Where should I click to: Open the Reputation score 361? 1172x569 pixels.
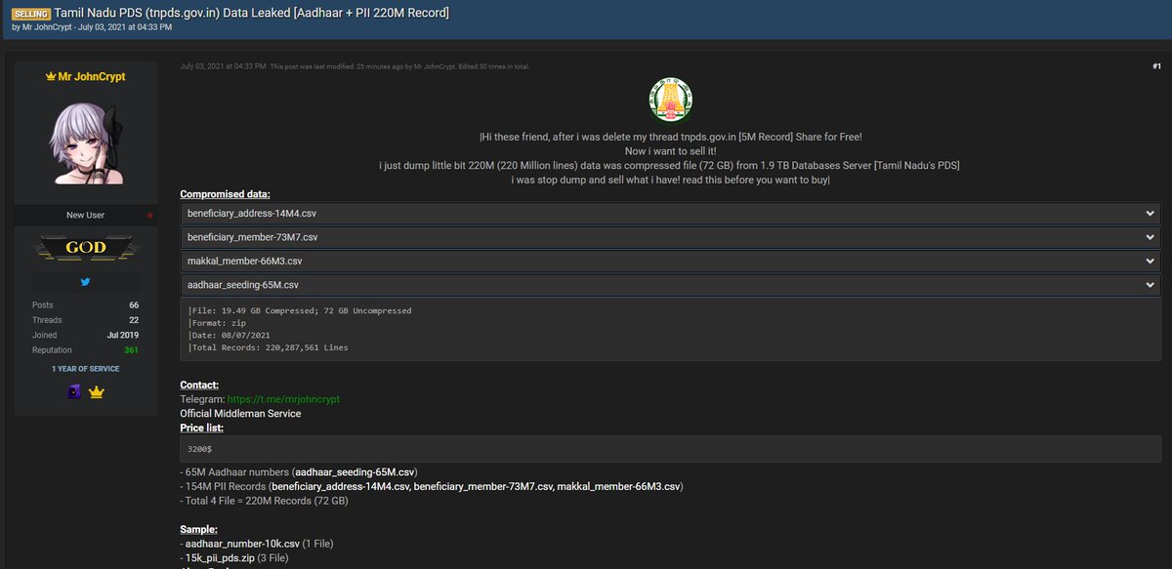[131, 349]
